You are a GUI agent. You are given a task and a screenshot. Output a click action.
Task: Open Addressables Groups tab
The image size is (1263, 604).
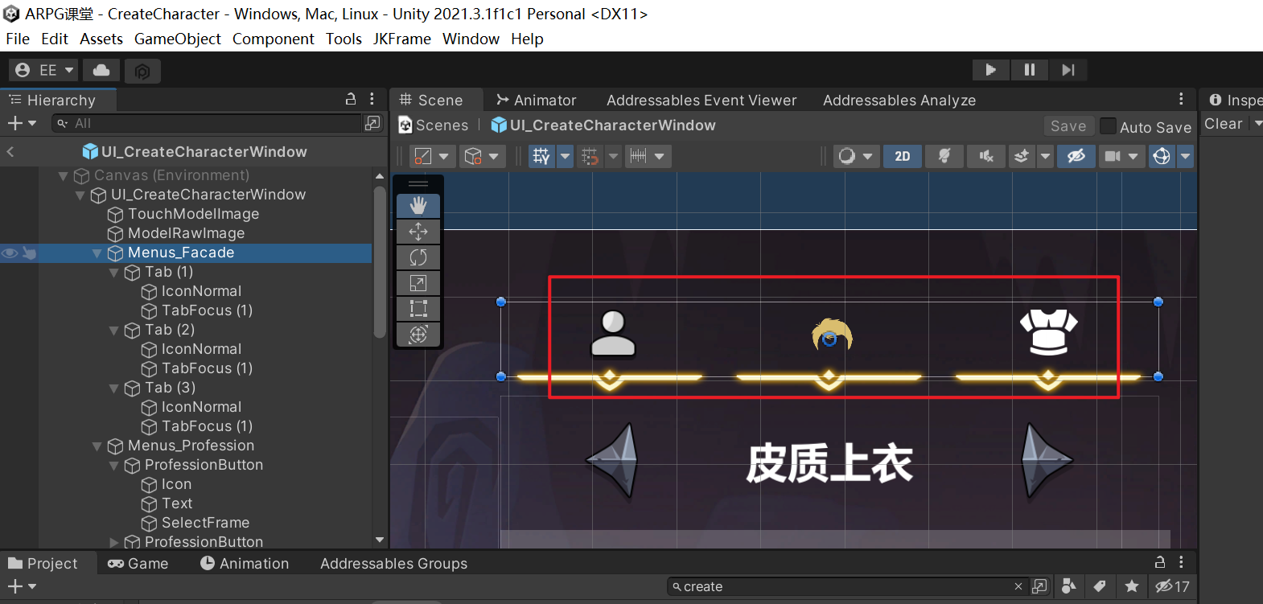tap(393, 564)
